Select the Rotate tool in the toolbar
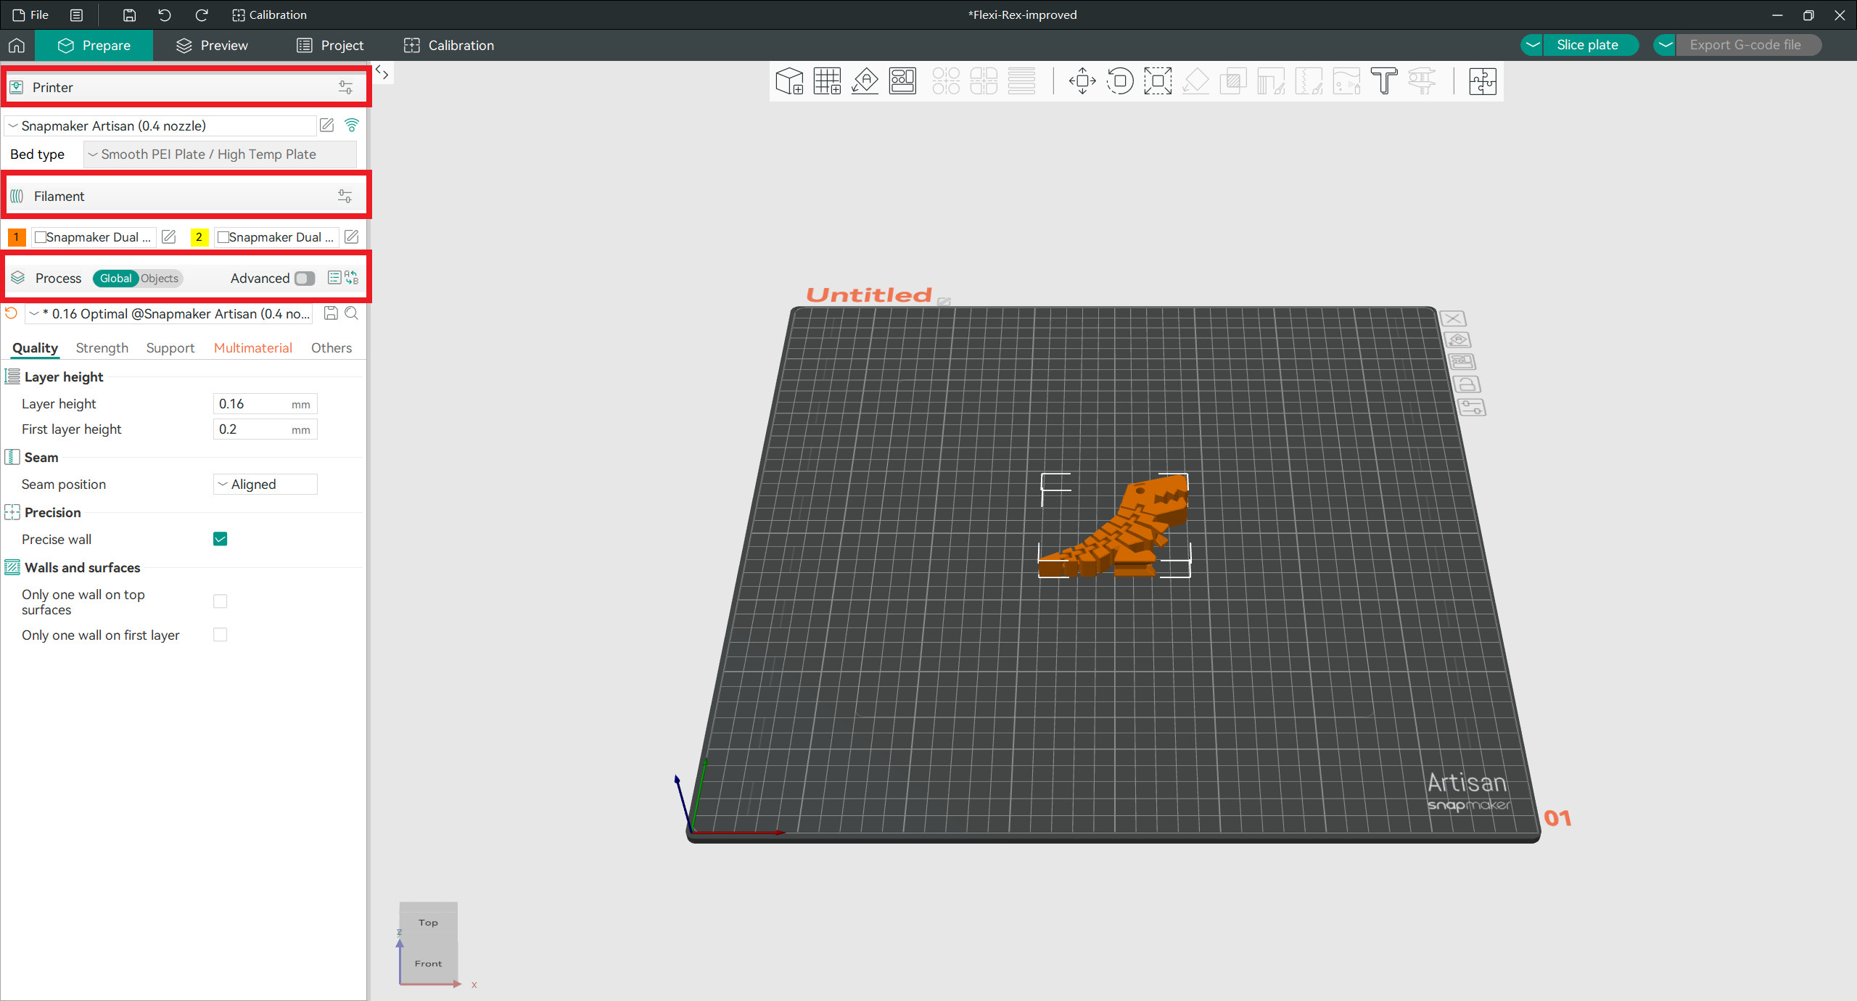Viewport: 1857px width, 1001px height. point(1121,81)
